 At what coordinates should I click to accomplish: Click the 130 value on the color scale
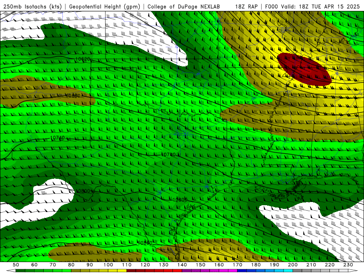pos(164,265)
